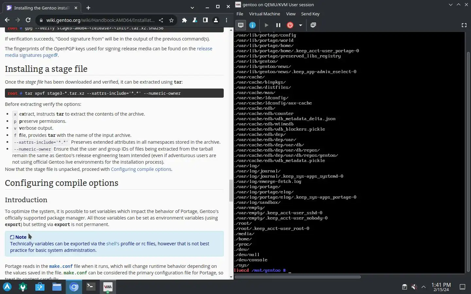This screenshot has height=294, width=471.
Task: Click the livecd /mnt/gentoo terminal prompt
Action: point(260,270)
